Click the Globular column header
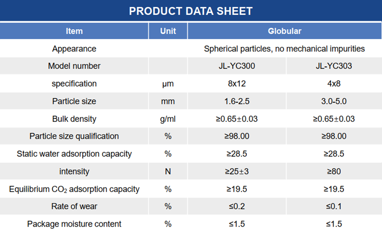This screenshot has height=231, width=382. 285,31
